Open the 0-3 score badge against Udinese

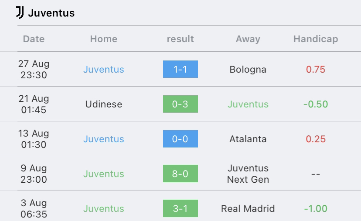pos(180,104)
